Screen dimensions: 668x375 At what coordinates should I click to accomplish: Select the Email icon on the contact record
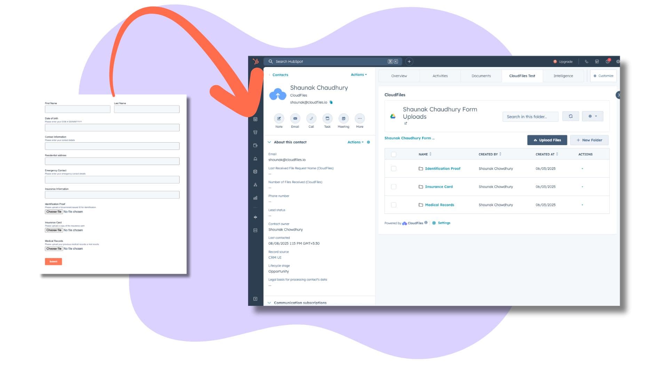coord(295,119)
